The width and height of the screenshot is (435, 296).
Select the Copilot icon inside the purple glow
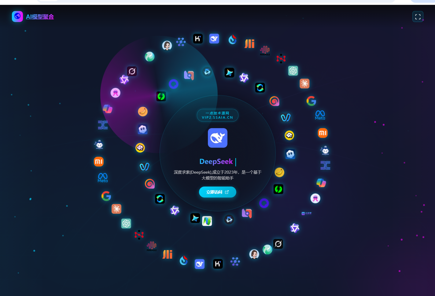click(x=108, y=109)
